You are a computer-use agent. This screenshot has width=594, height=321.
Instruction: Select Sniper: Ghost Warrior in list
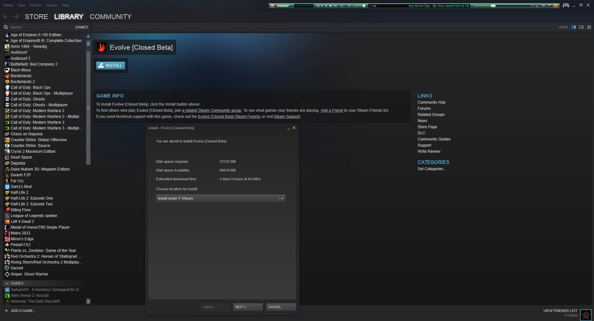[29, 274]
